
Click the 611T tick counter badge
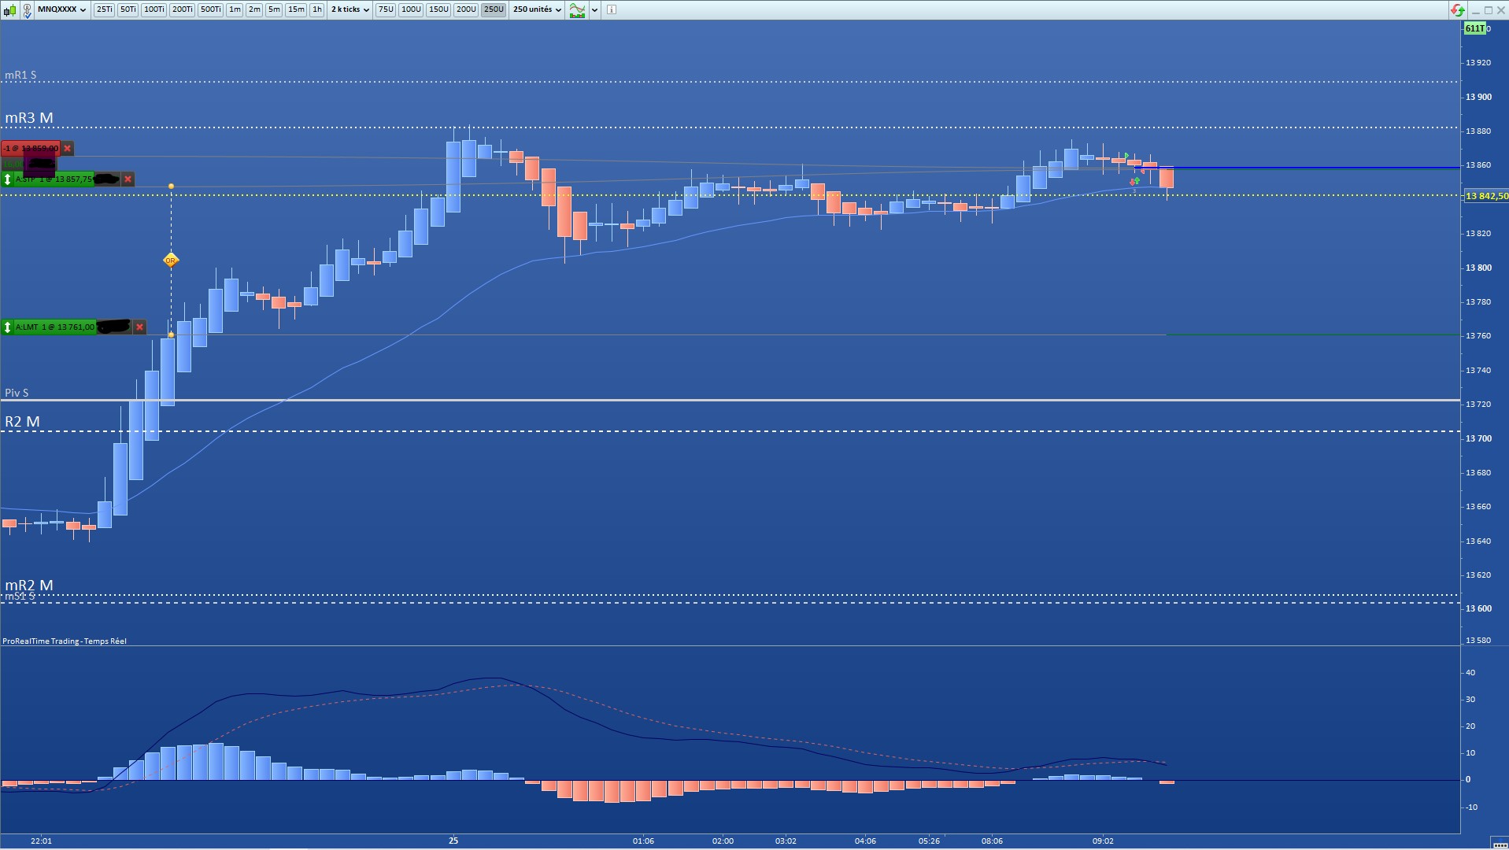pos(1474,28)
